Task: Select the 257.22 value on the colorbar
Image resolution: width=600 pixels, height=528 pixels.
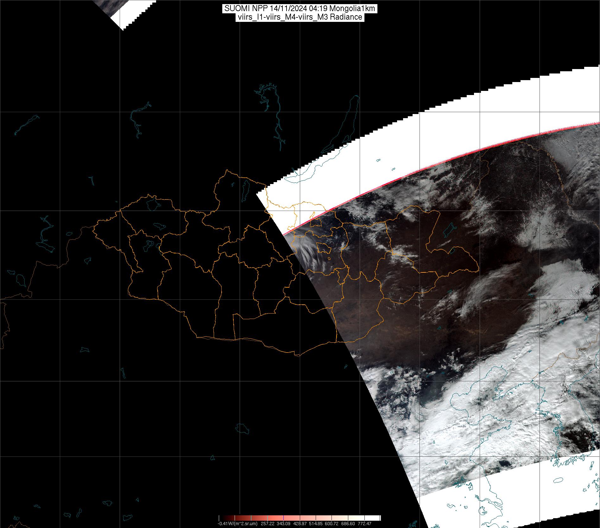Action: point(267,524)
